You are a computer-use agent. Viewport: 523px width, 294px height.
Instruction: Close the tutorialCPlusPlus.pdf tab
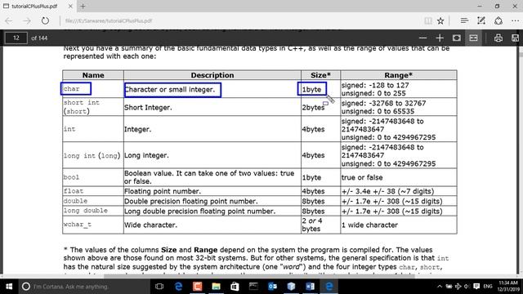70,6
